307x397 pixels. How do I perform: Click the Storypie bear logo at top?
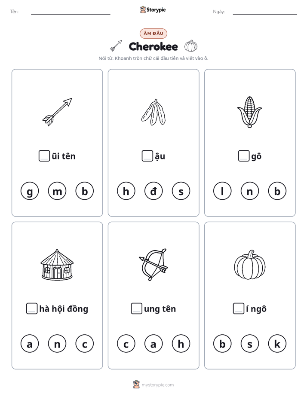(x=143, y=9)
